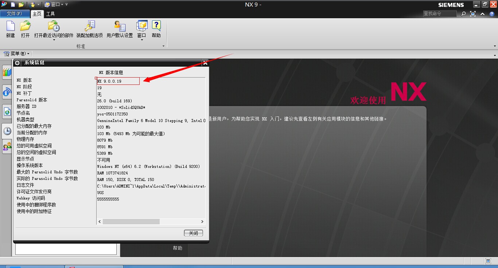498x268 pixels.
Task: Select the 日志文件 row label
Action: point(26,185)
